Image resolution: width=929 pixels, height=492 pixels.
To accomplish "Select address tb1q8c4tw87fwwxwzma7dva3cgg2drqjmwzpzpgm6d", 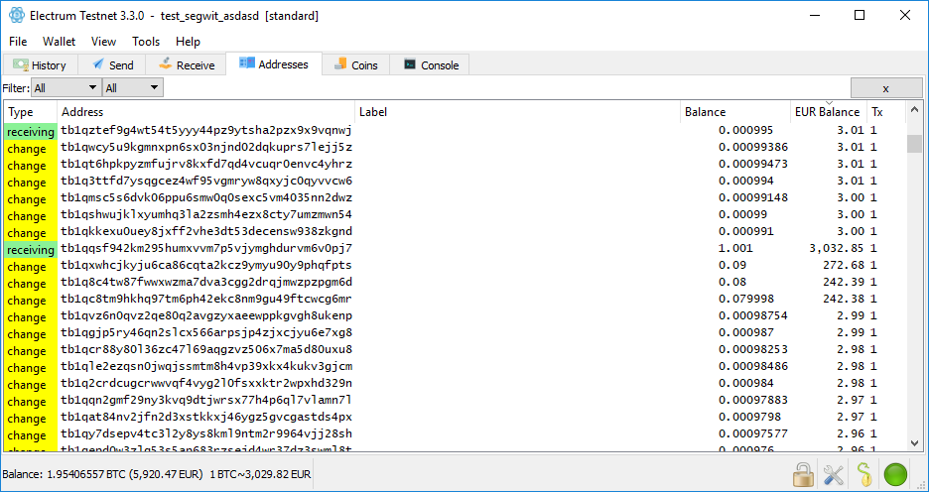I will [x=206, y=283].
